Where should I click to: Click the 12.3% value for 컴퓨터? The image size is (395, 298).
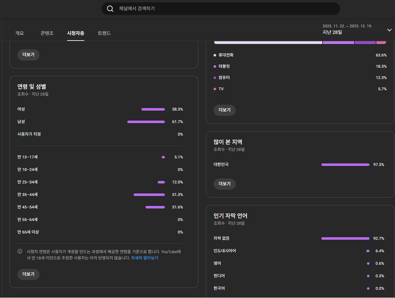[381, 77]
